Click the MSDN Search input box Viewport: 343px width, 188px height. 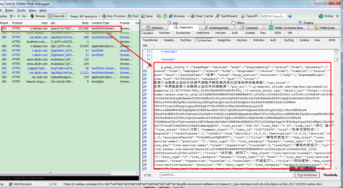274,16
